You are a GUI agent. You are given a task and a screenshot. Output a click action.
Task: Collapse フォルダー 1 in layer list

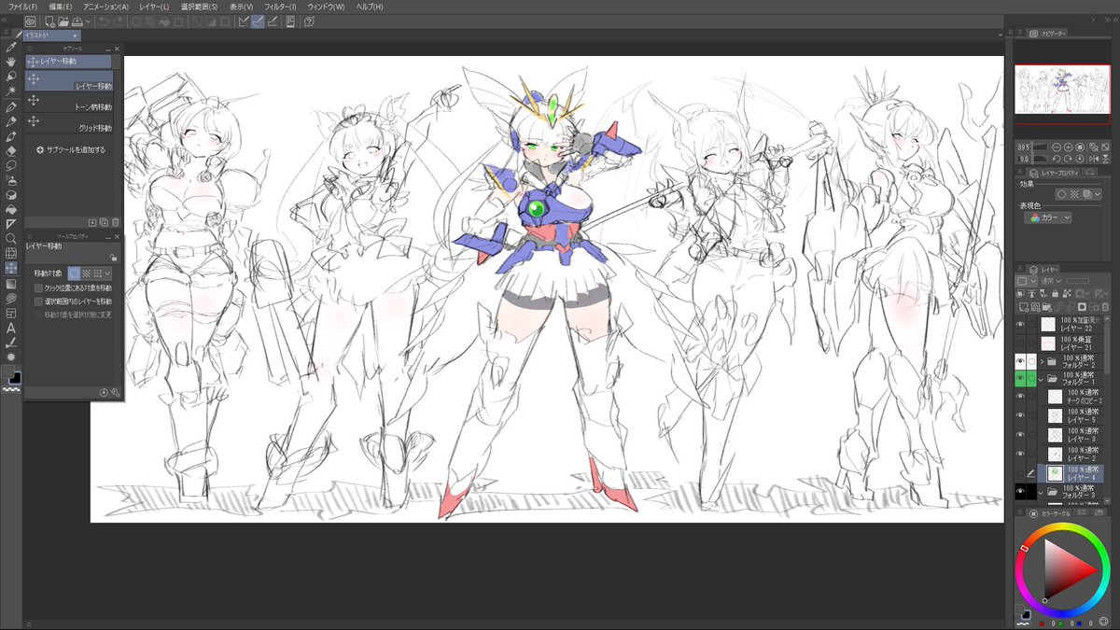1042,379
